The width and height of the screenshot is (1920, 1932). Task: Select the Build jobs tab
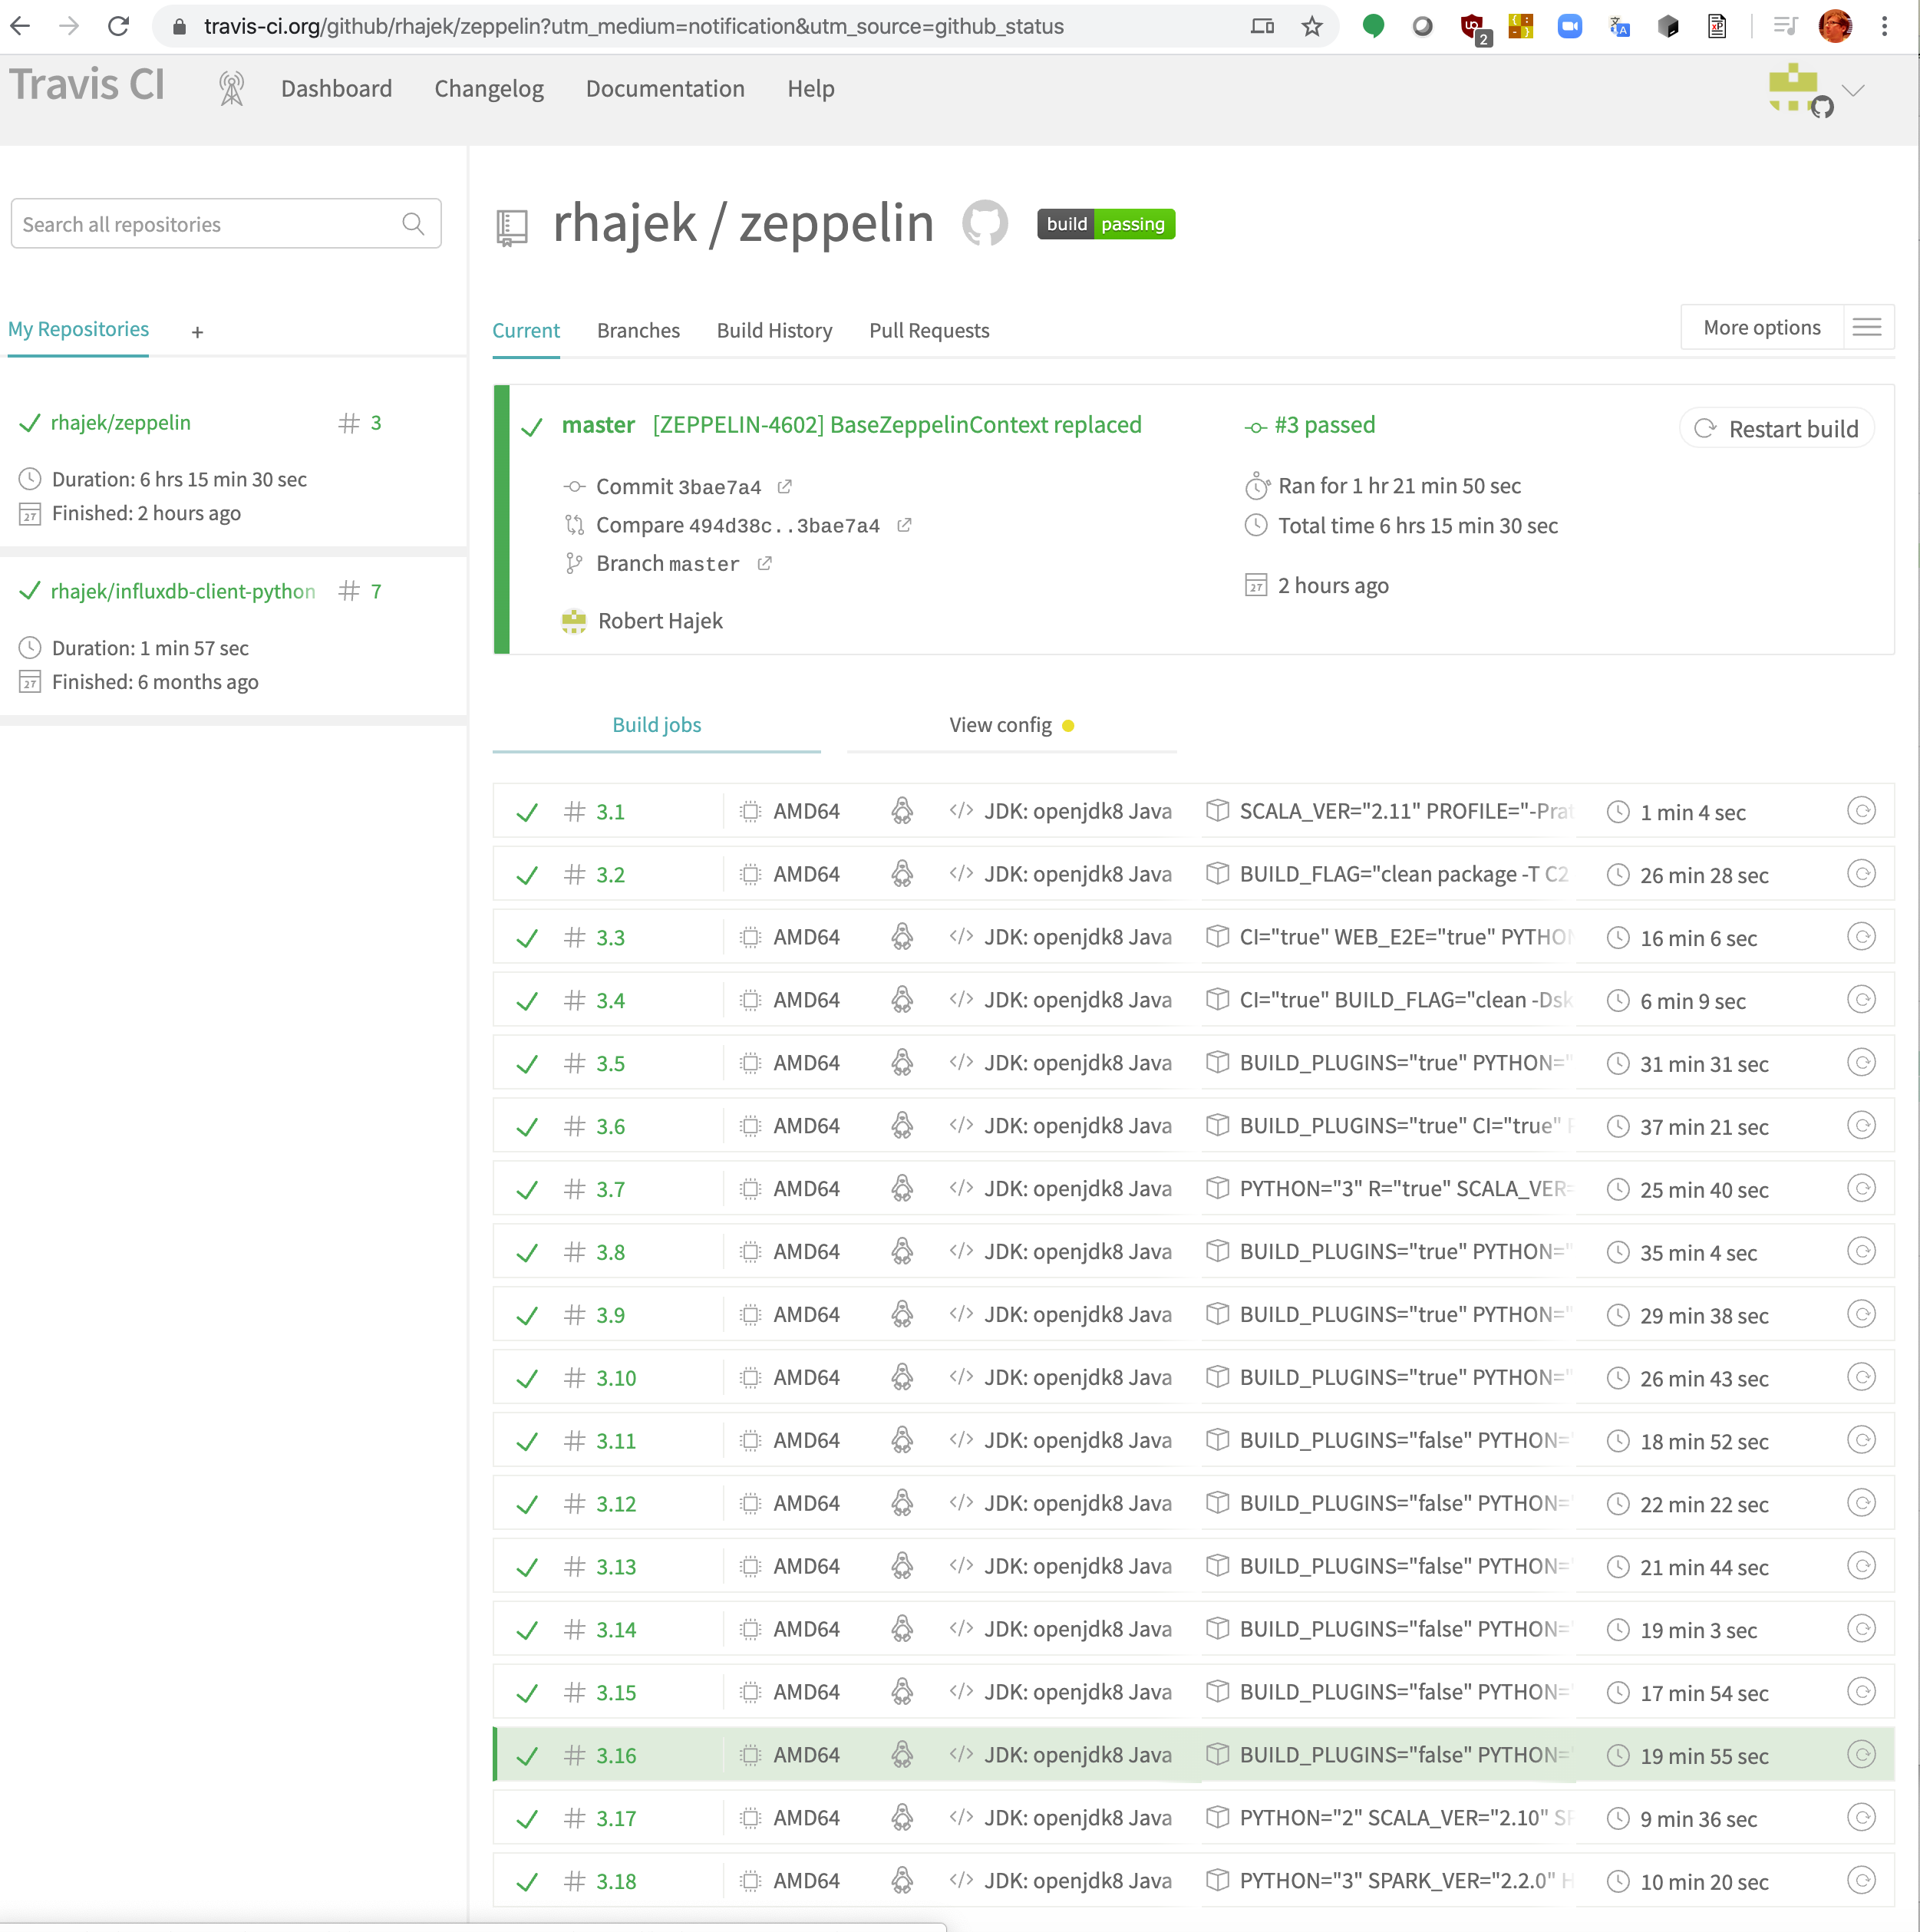pos(656,725)
